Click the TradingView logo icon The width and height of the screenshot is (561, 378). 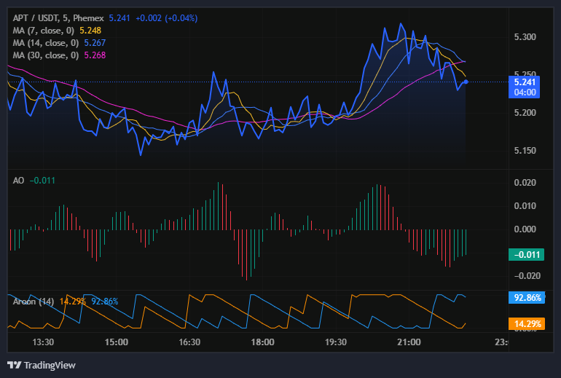coord(14,365)
